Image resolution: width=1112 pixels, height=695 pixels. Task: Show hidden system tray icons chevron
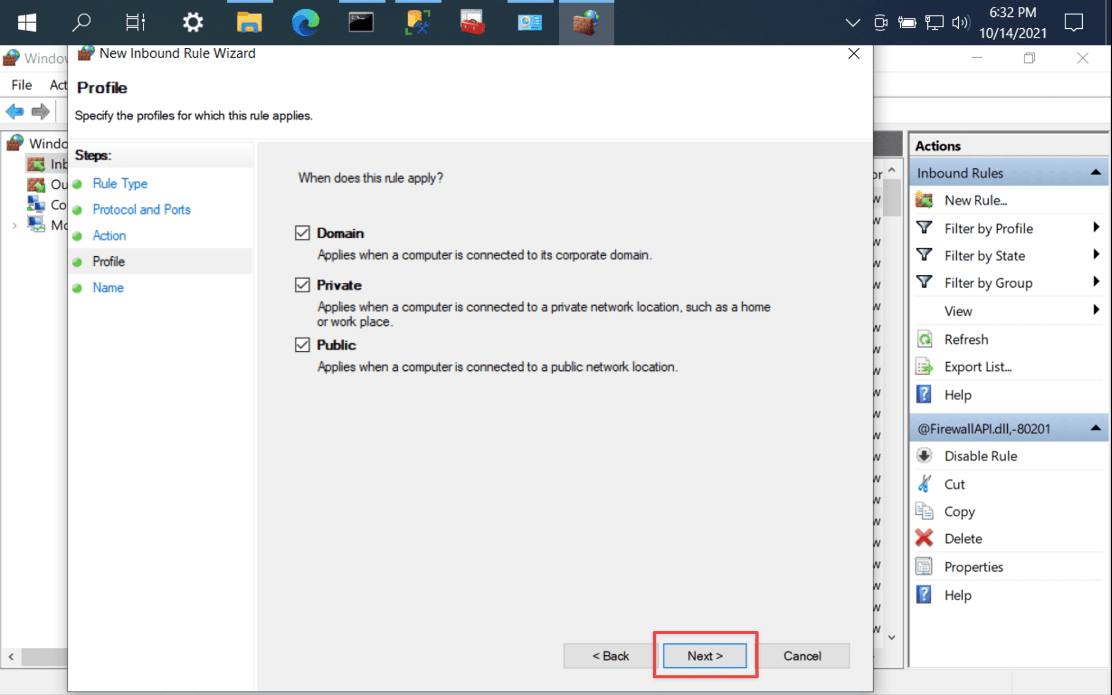853,22
